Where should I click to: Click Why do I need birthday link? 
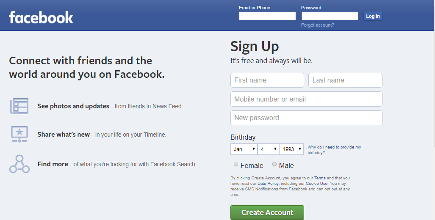point(334,150)
